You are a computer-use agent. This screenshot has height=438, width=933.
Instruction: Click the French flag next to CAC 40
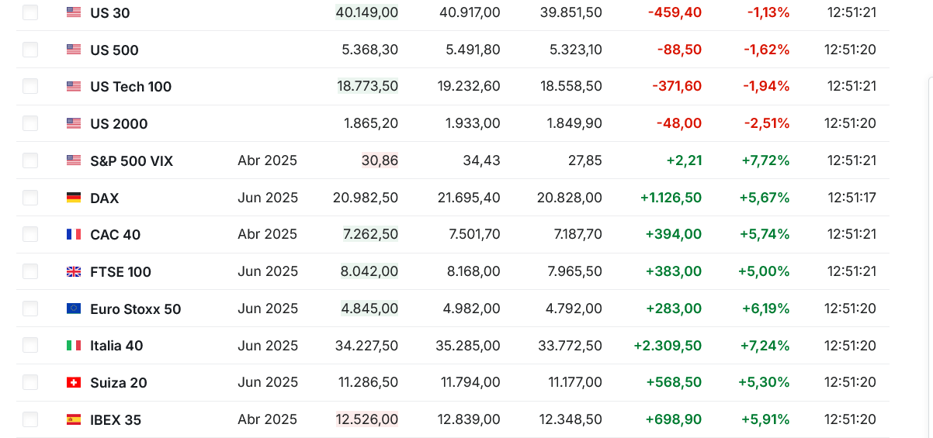point(74,234)
